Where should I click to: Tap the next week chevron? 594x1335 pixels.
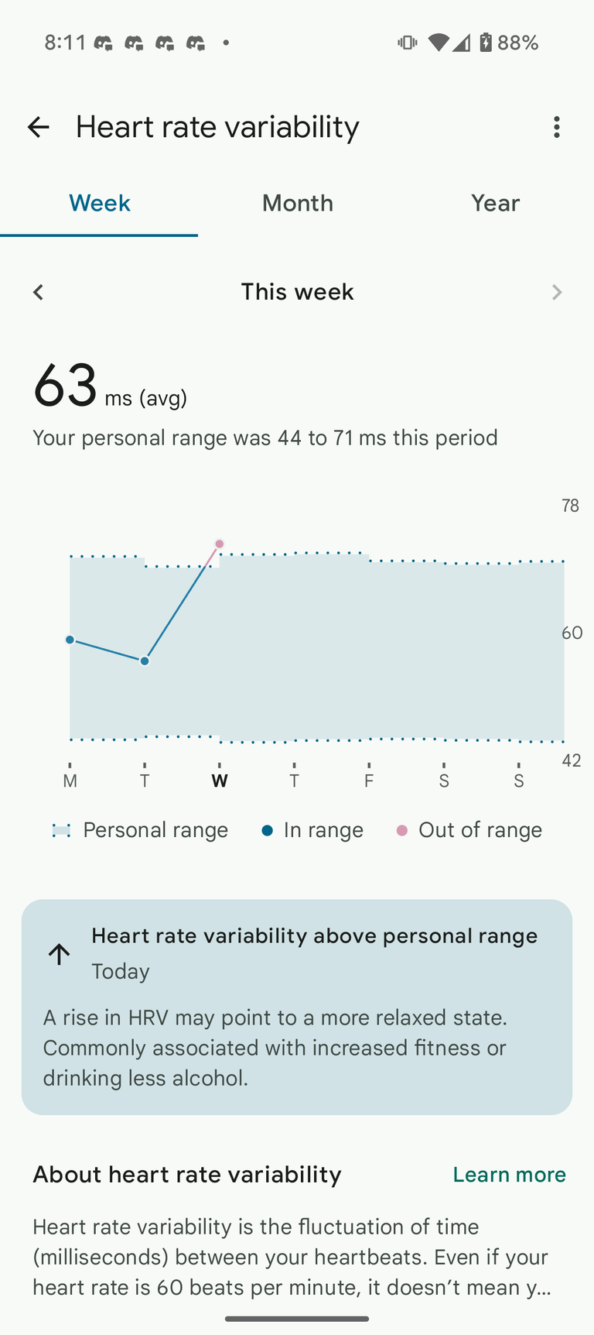[557, 292]
